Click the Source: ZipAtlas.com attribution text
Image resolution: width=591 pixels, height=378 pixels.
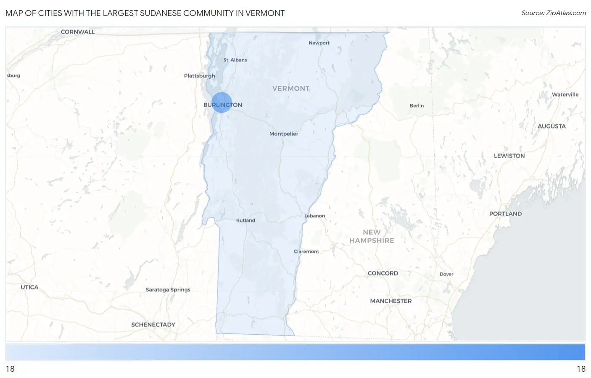pyautogui.click(x=554, y=13)
